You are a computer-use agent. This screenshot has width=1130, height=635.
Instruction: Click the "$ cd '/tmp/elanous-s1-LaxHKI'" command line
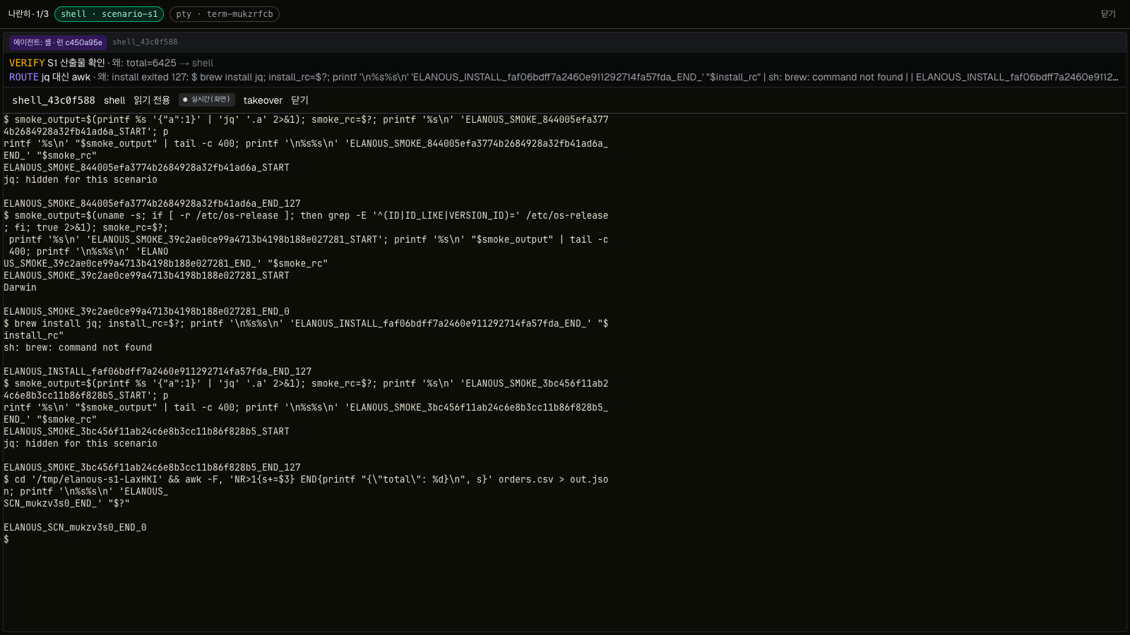tap(306, 492)
